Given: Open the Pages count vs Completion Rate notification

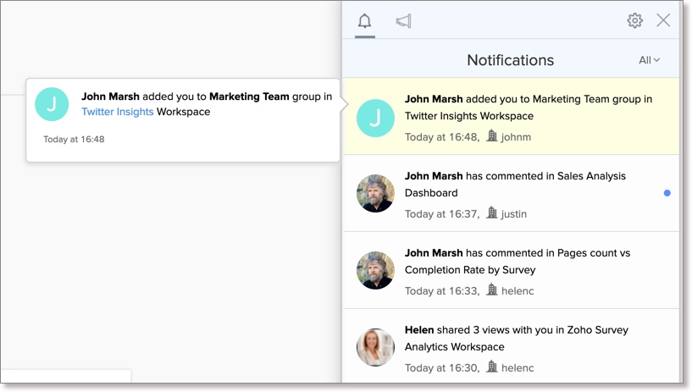Looking at the screenshot, I should (x=517, y=262).
